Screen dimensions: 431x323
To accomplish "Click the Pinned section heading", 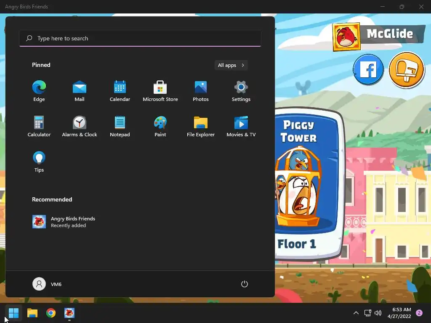I will (41, 65).
